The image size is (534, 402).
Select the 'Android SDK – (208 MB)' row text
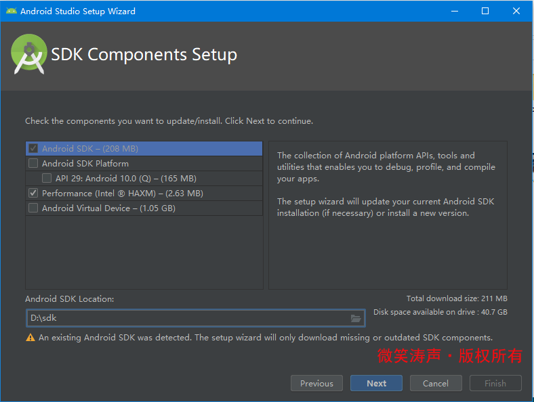point(90,149)
